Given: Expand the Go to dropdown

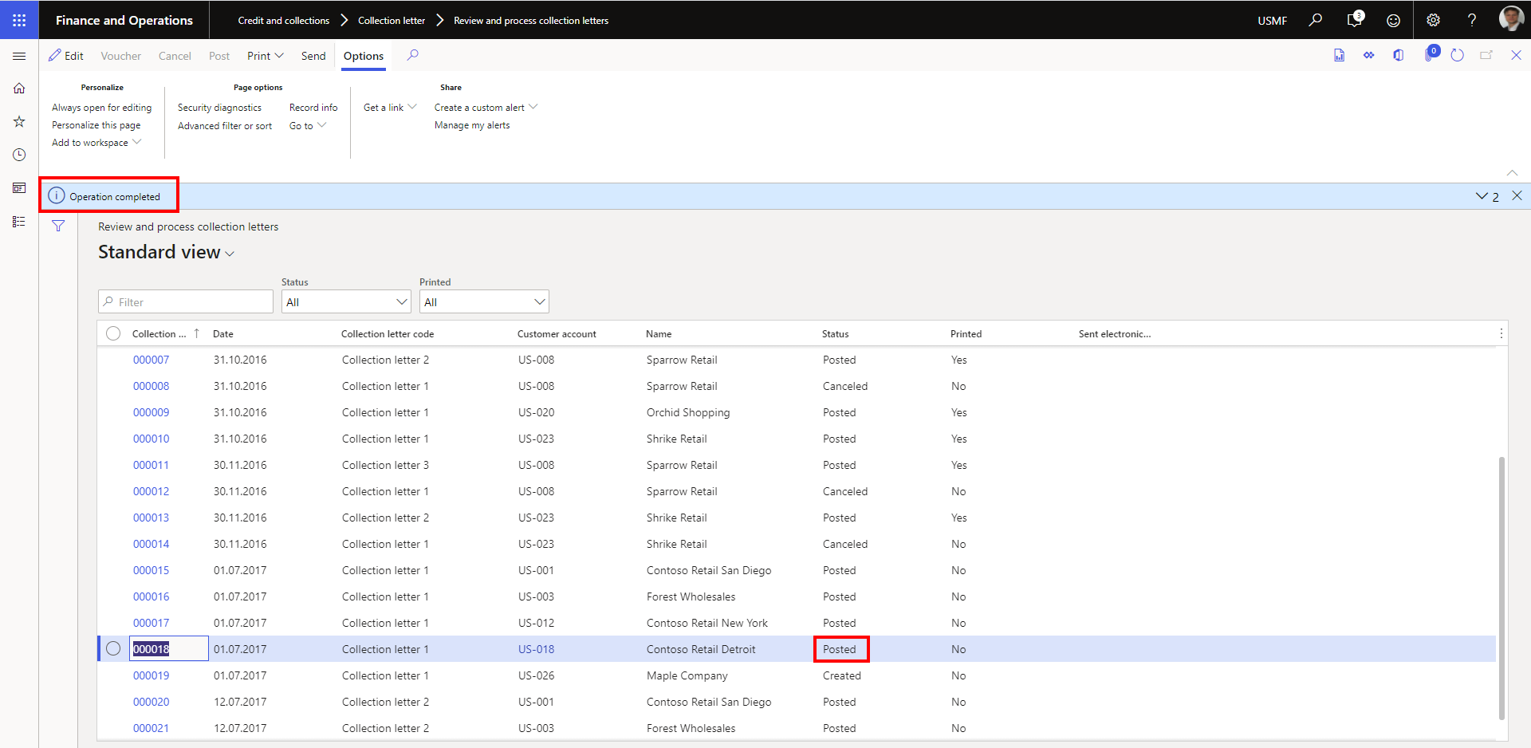Looking at the screenshot, I should [x=308, y=125].
